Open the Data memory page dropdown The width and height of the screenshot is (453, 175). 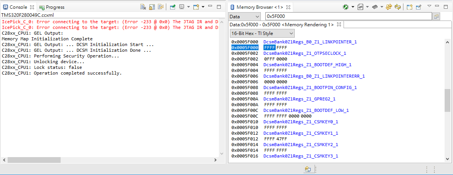click(245, 17)
